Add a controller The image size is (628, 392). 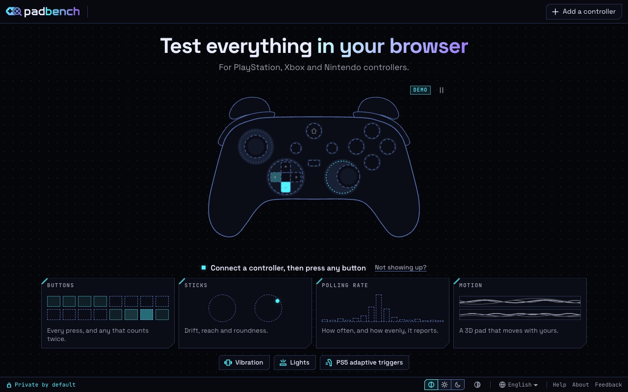pos(584,12)
